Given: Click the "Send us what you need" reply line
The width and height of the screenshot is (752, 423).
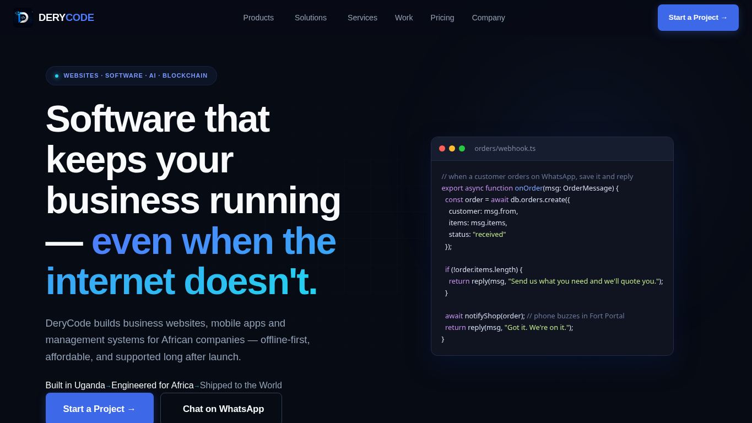Looking at the screenshot, I should point(556,281).
